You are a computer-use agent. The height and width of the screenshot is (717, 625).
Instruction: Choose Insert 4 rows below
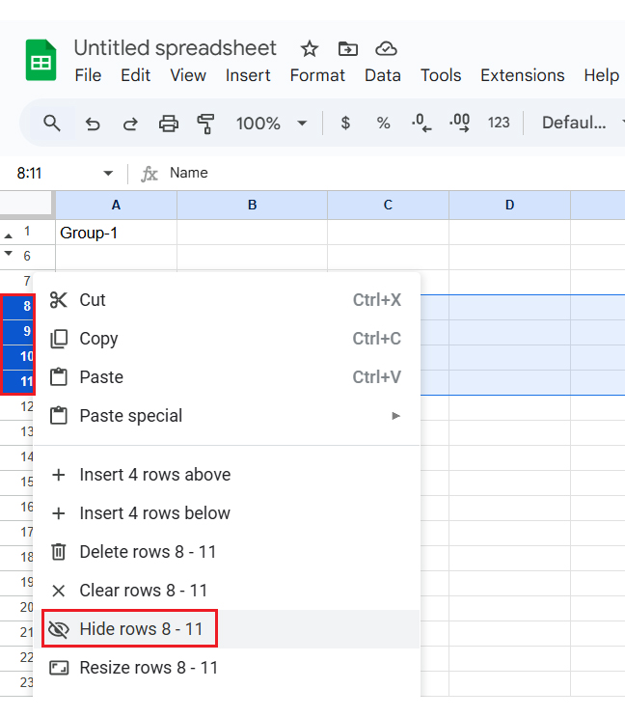pyautogui.click(x=227, y=513)
